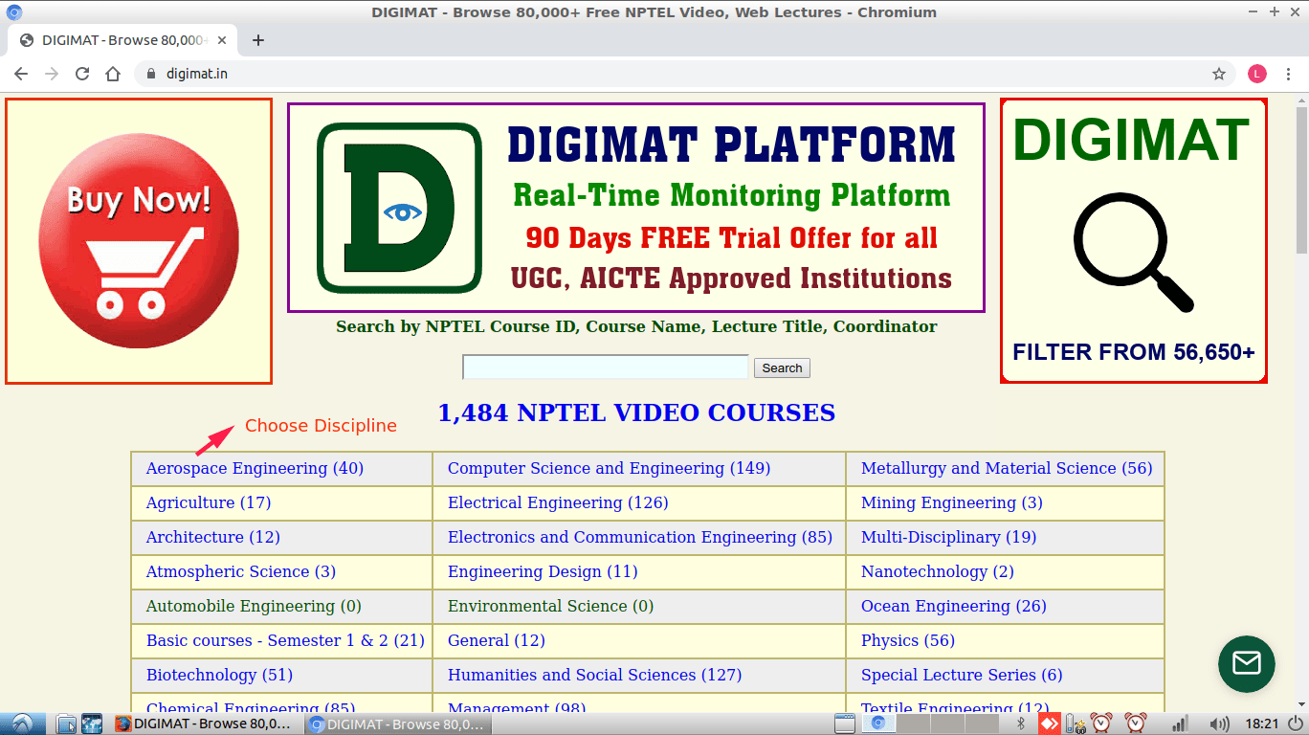Open Basic courses - Semester 1 & 2
1309x735 pixels.
click(285, 640)
